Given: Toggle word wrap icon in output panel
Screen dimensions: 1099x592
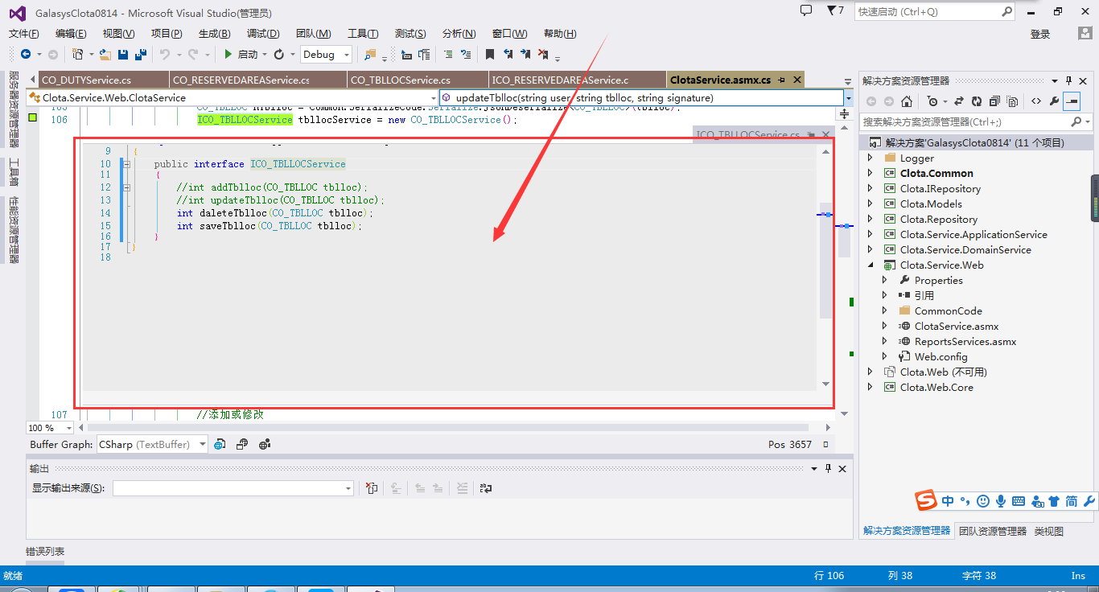Looking at the screenshot, I should [x=485, y=488].
